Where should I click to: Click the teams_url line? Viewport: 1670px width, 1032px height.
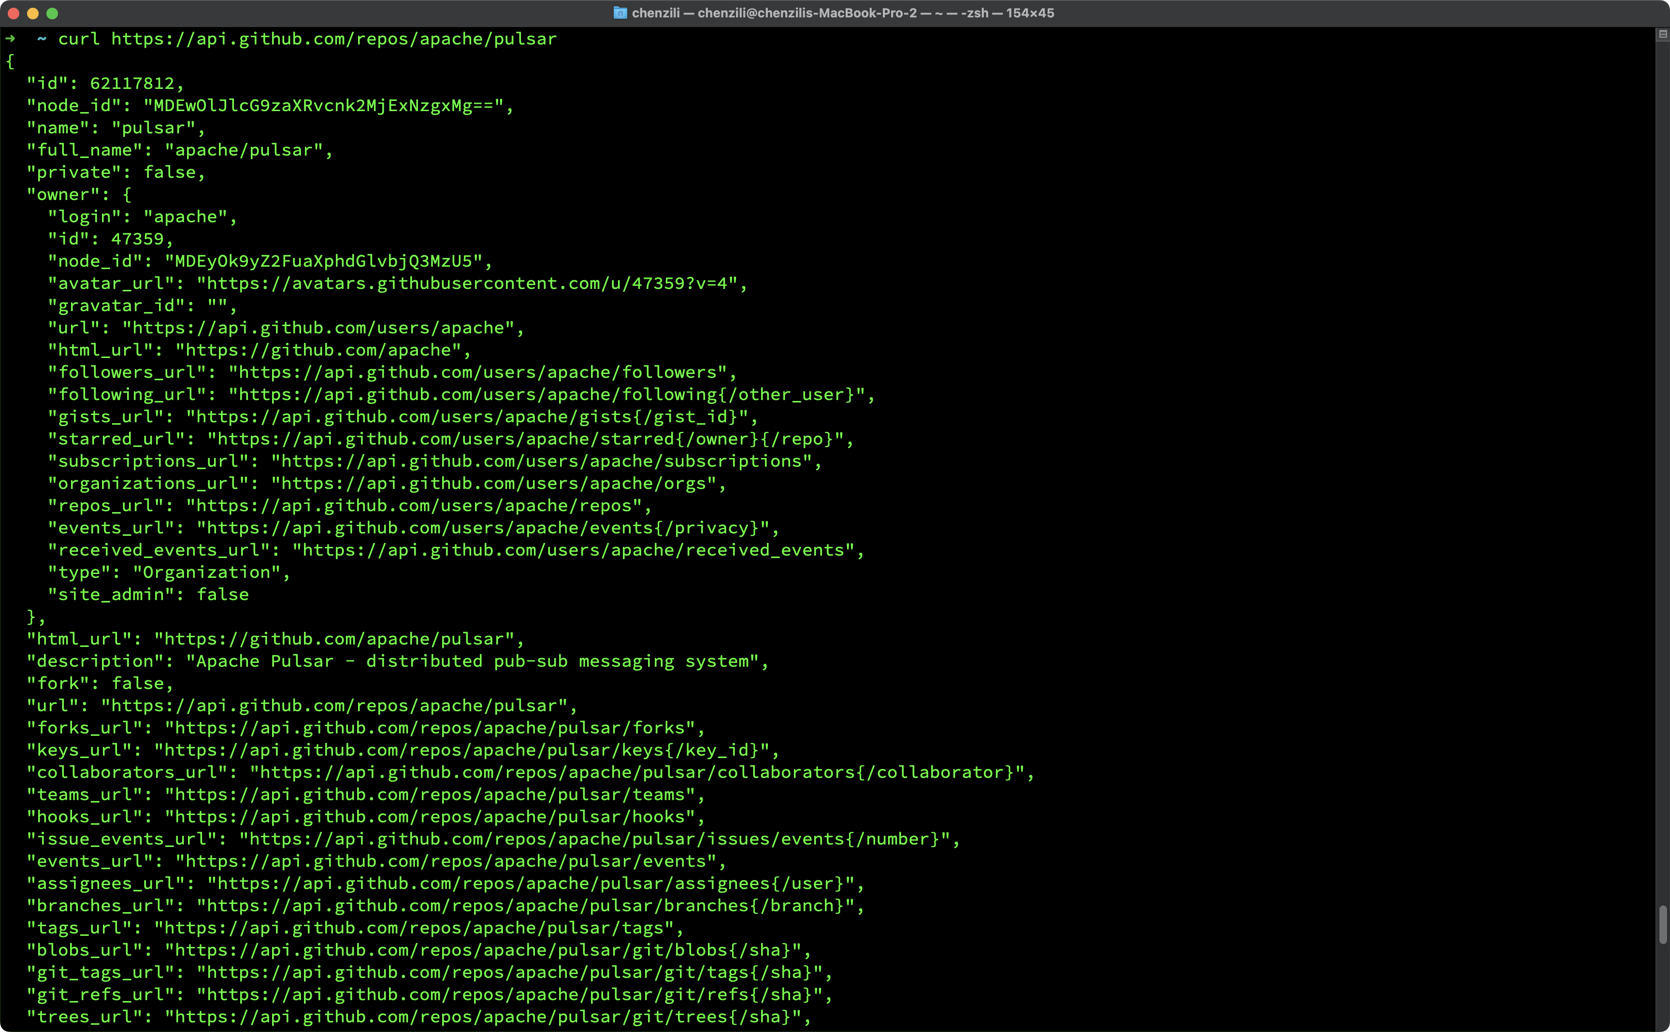click(366, 794)
